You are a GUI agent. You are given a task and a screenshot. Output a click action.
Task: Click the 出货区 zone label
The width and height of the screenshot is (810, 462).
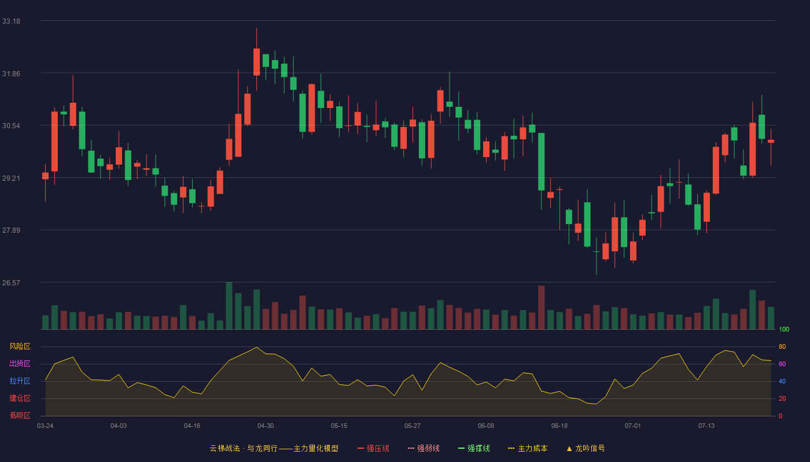tap(20, 364)
